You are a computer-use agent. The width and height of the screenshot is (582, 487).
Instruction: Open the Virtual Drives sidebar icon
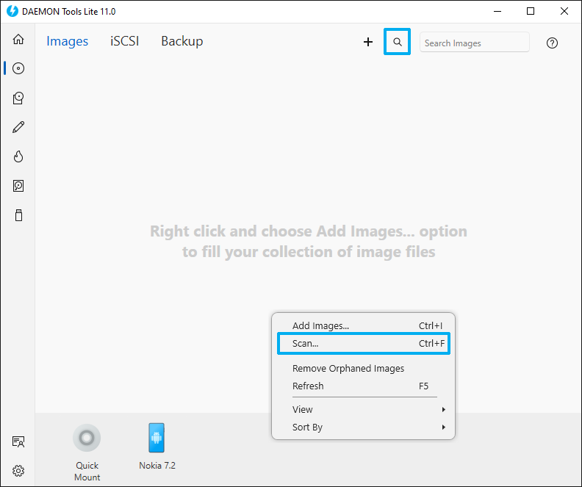coord(18,98)
